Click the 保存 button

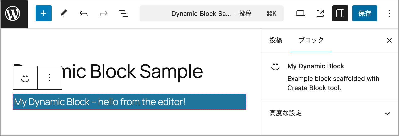point(365,13)
